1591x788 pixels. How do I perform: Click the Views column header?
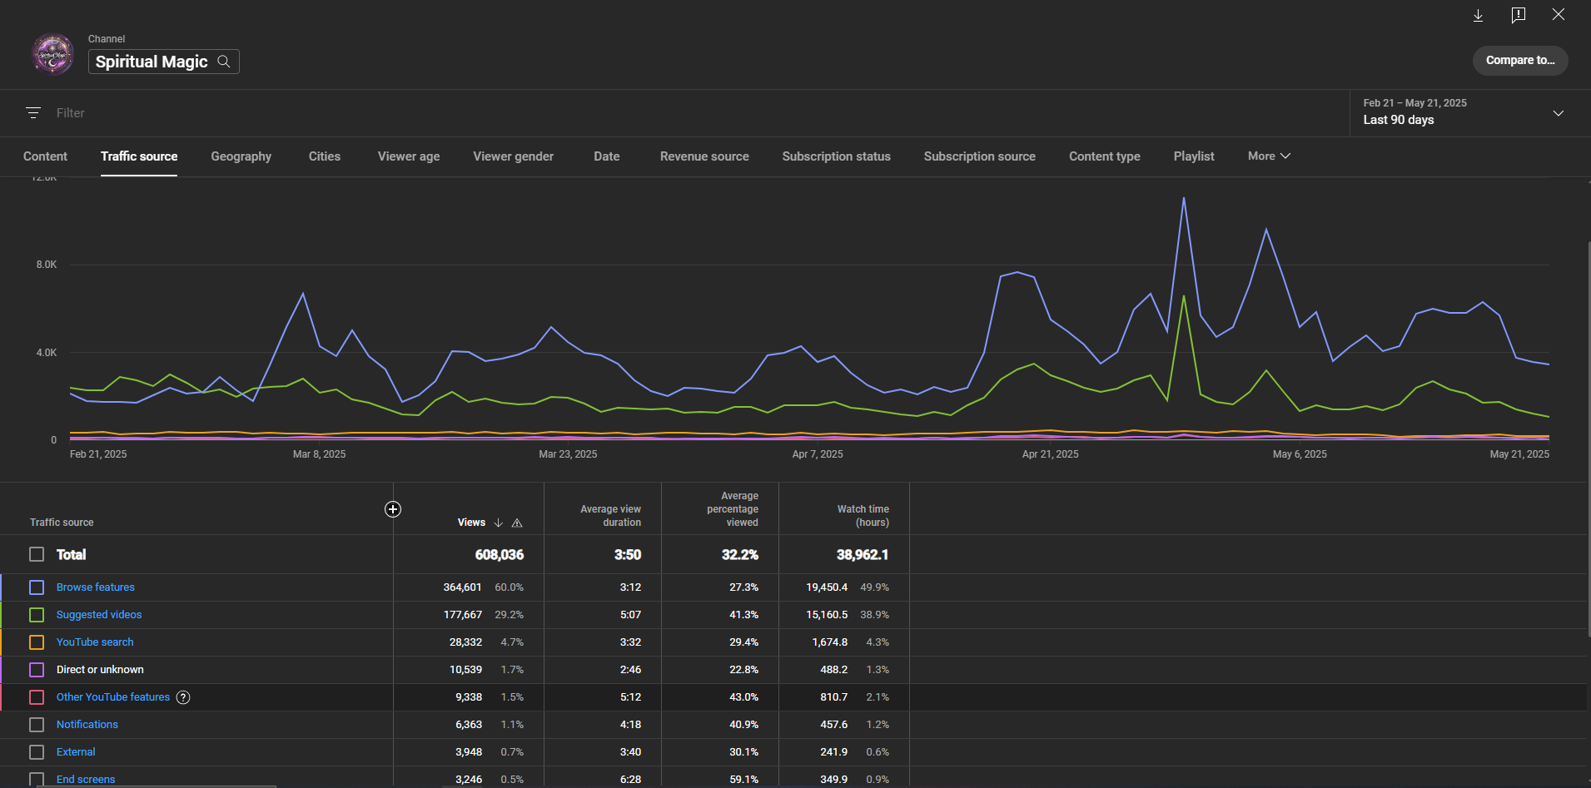pyautogui.click(x=471, y=523)
